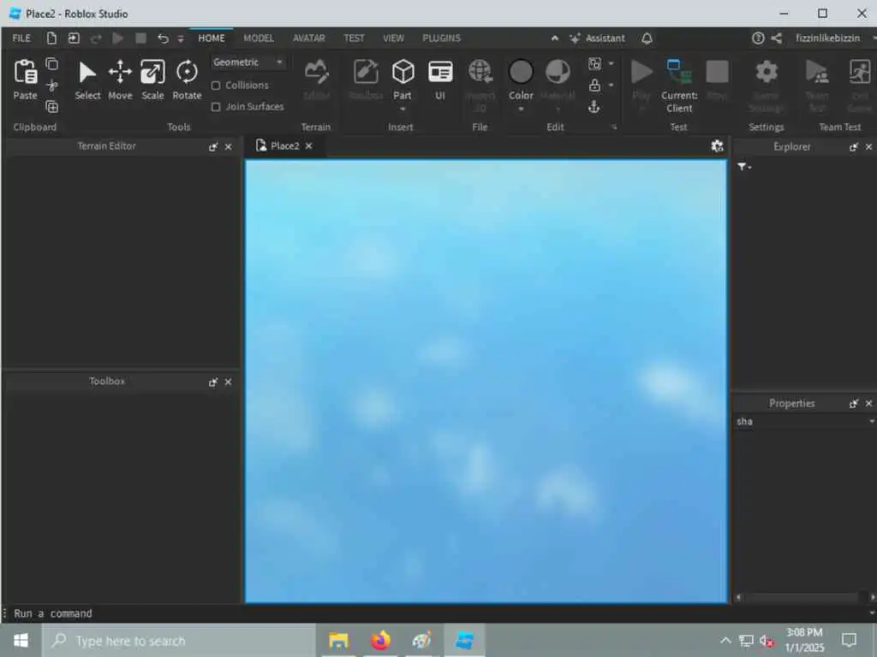Expand the Lock dropdown arrow
This screenshot has height=657, width=877.
click(x=611, y=85)
